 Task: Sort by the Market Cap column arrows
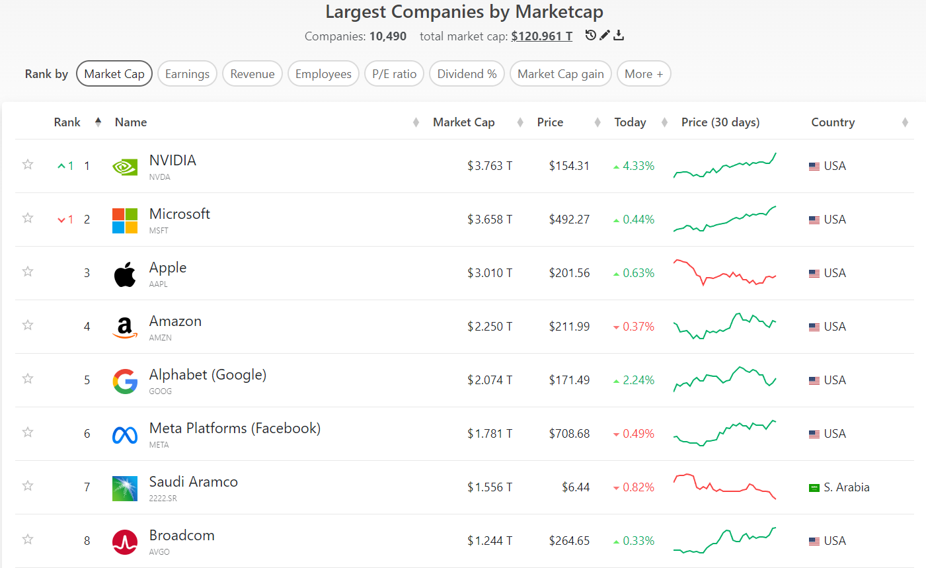point(520,122)
